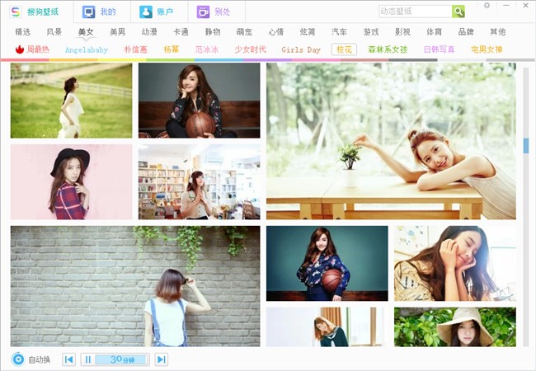Screen dimensions: 536x371
Task: Select the 动漫 category
Action: (149, 32)
